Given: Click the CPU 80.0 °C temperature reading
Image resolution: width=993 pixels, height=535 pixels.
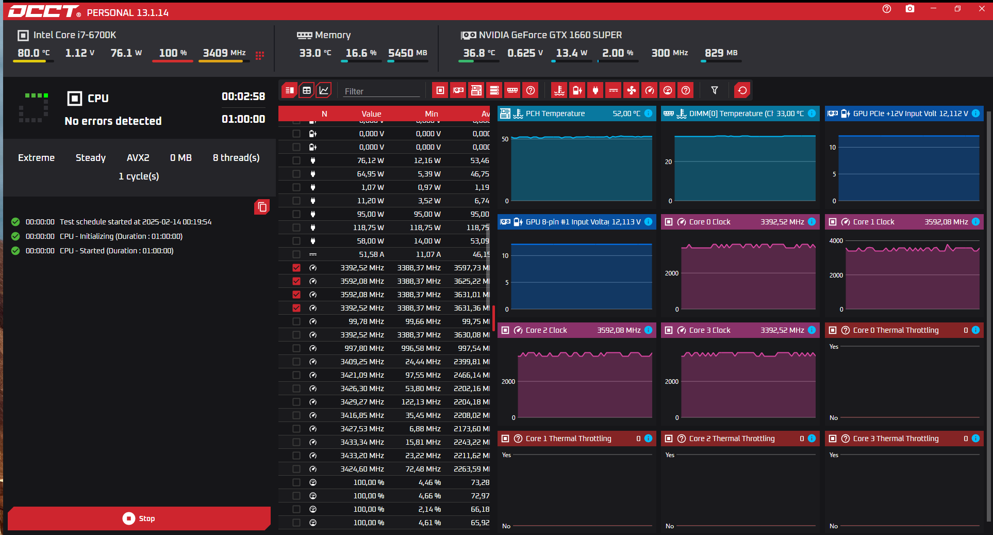Looking at the screenshot, I should click(34, 53).
